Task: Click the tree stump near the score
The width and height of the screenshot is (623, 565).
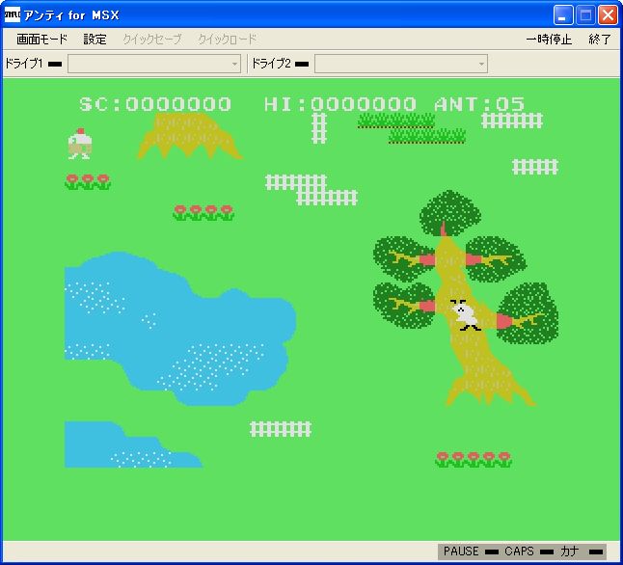Action: 190,136
